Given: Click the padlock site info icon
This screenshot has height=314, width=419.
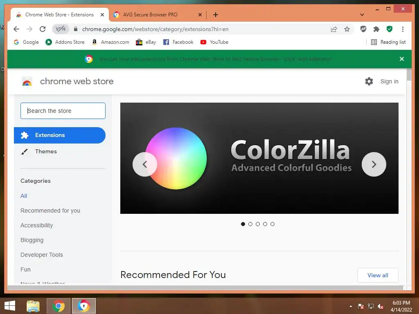Looking at the screenshot, I should tap(76, 29).
